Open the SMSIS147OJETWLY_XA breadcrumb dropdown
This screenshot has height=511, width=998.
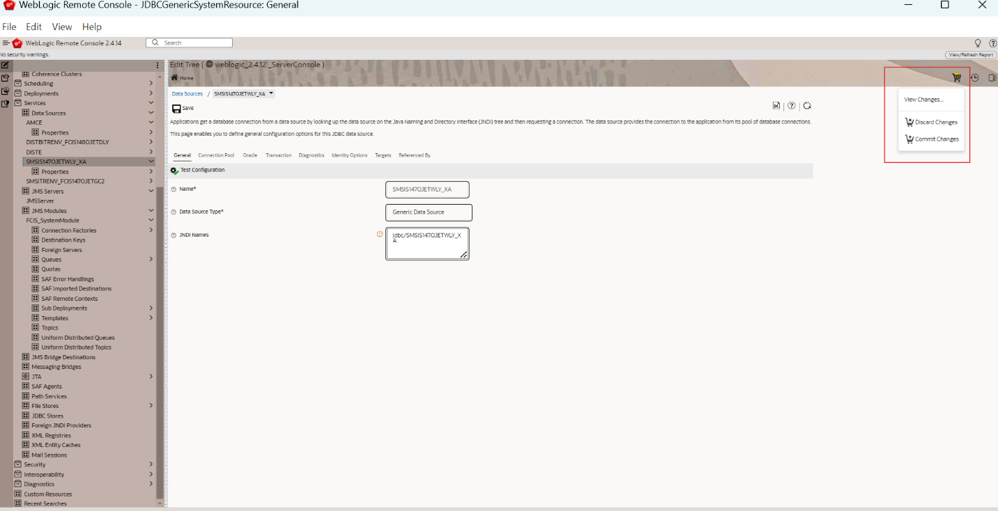click(271, 93)
